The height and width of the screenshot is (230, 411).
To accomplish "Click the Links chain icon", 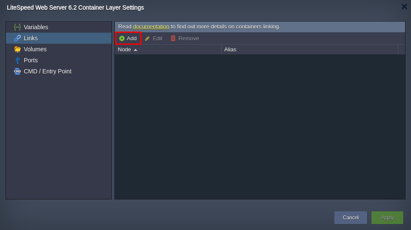I will click(x=17, y=38).
